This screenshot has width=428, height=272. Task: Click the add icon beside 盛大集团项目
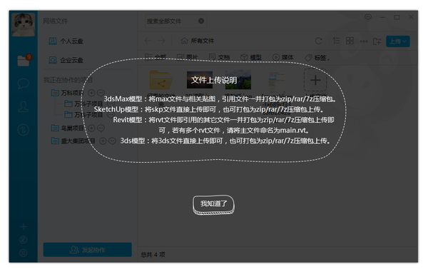[x=103, y=141]
